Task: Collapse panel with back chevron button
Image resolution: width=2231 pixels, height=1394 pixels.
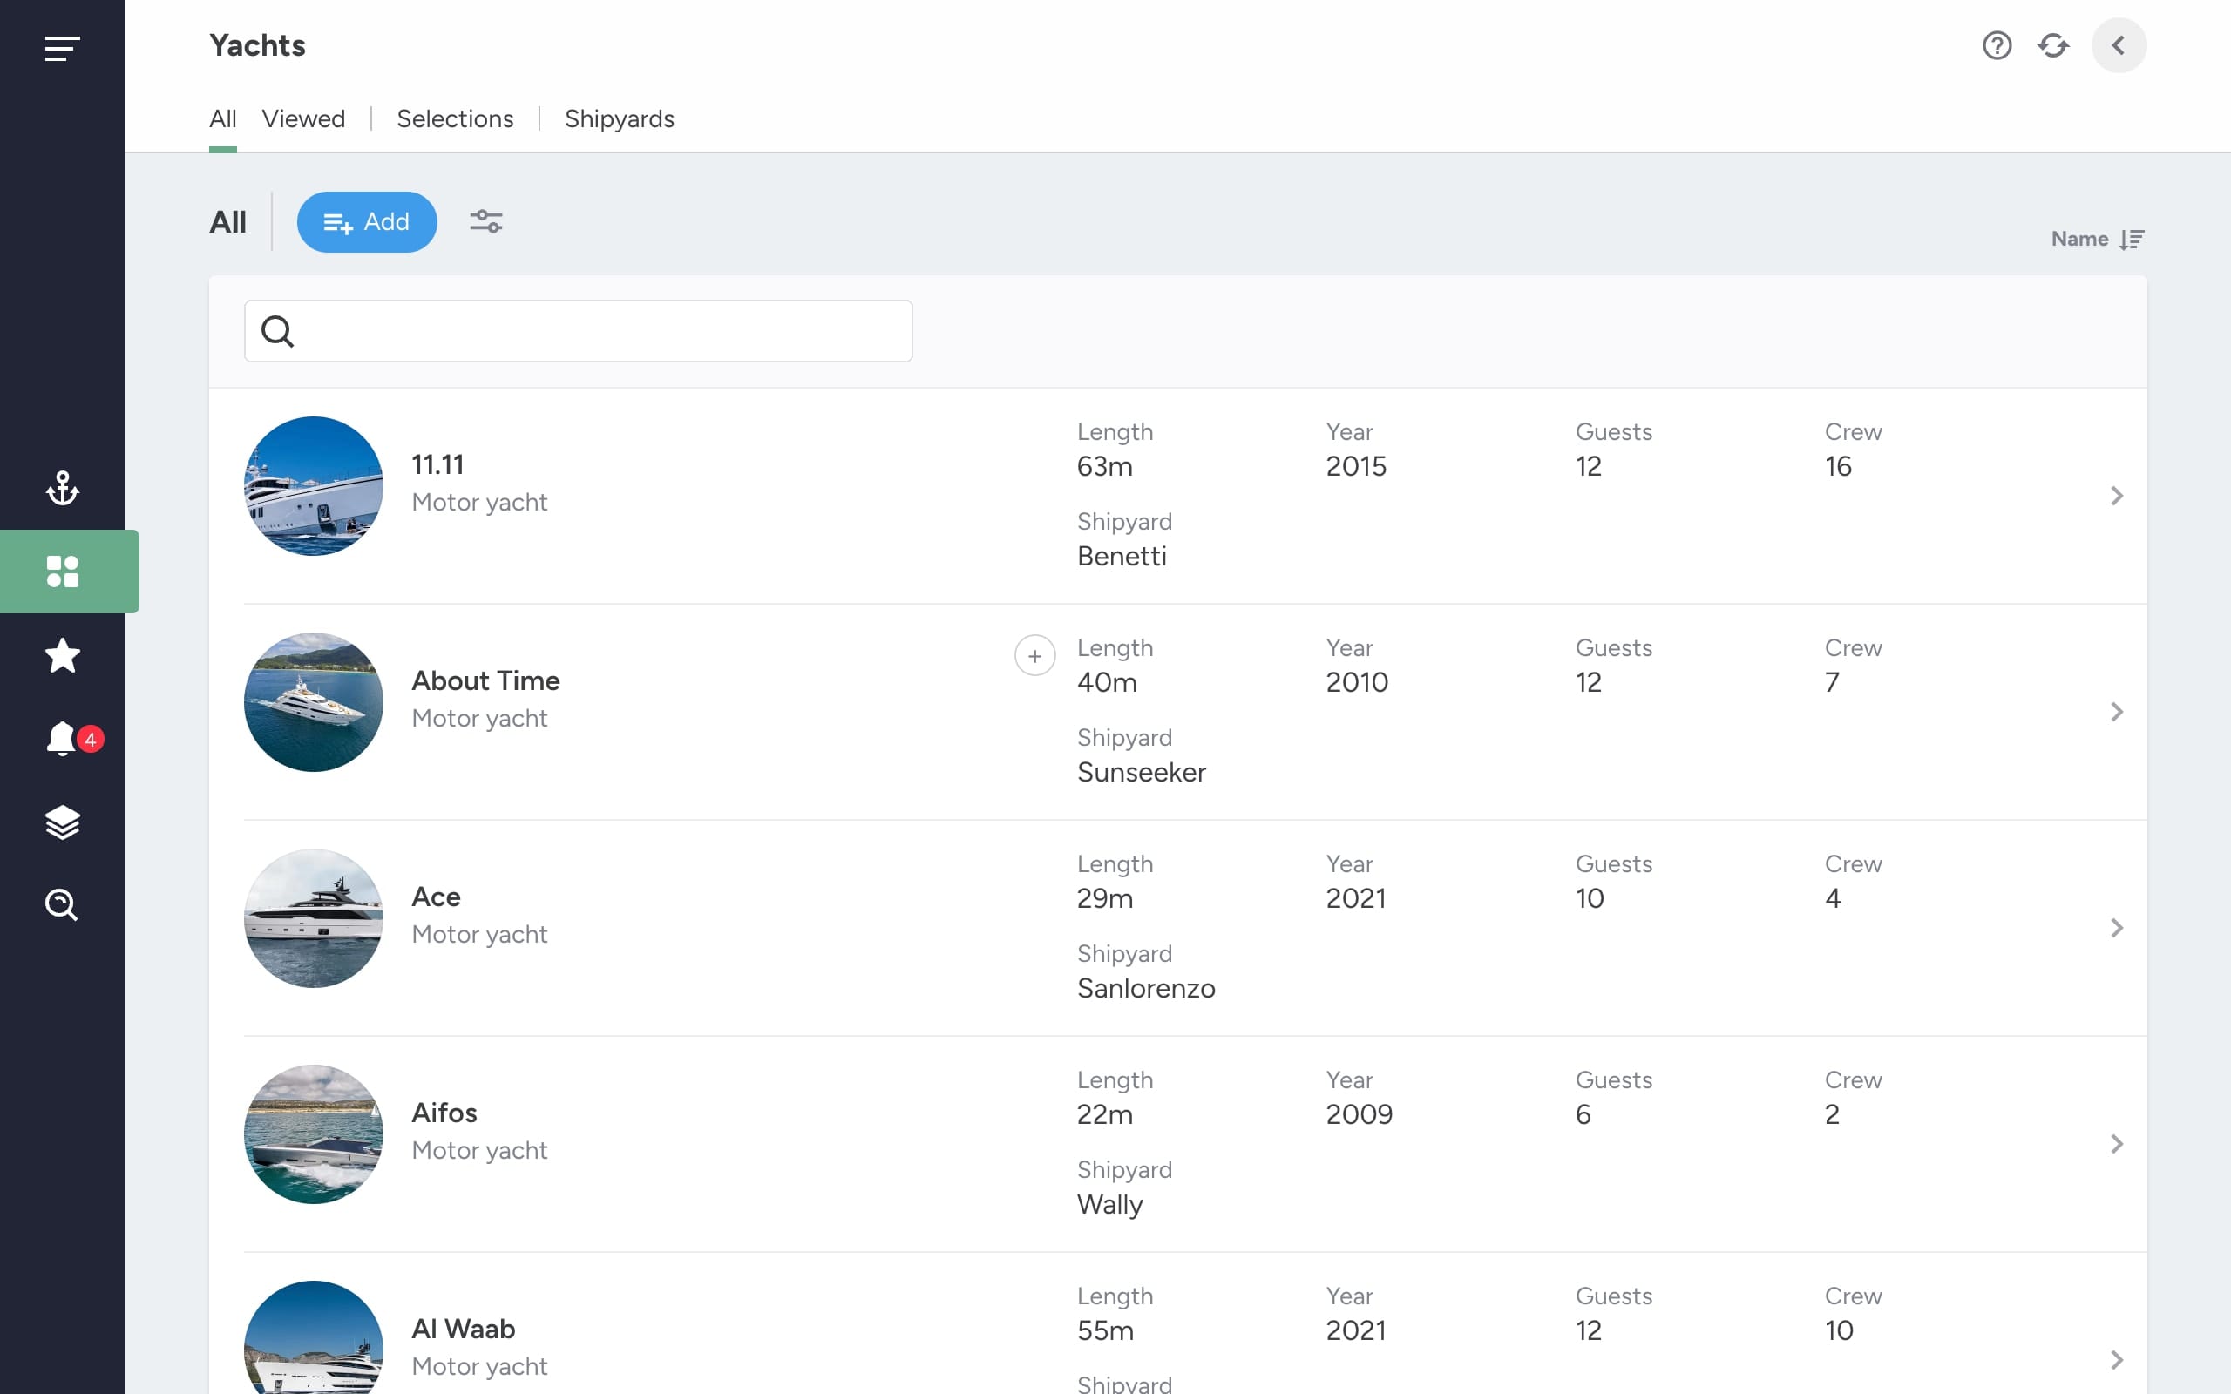Action: tap(2119, 45)
